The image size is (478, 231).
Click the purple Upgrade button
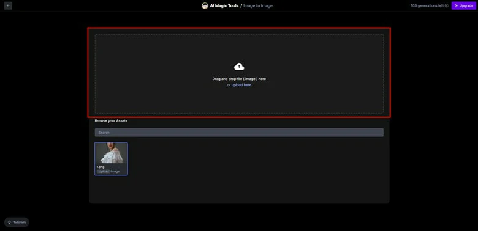[464, 5]
